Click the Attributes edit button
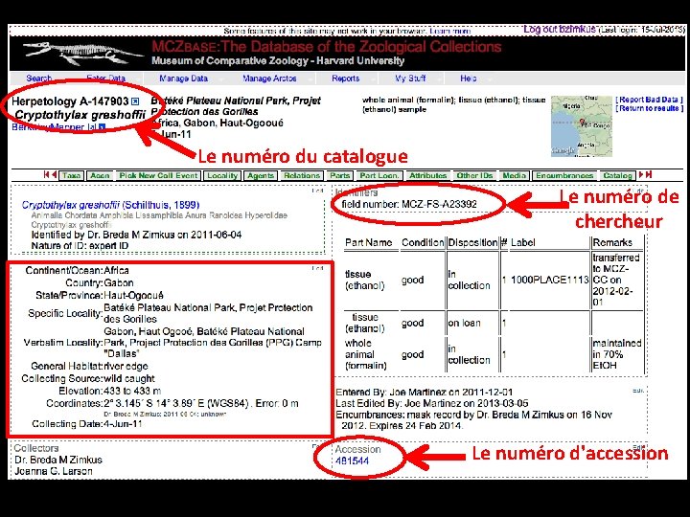 [427, 176]
